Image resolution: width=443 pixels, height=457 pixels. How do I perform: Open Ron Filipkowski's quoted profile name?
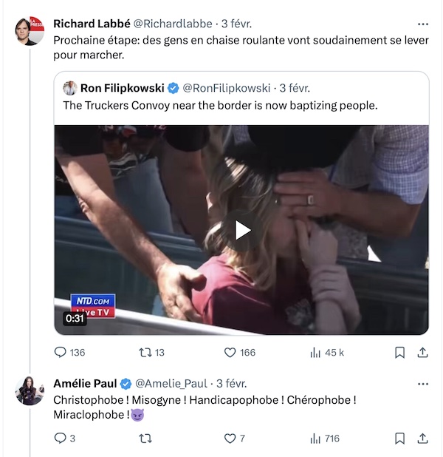tap(123, 88)
